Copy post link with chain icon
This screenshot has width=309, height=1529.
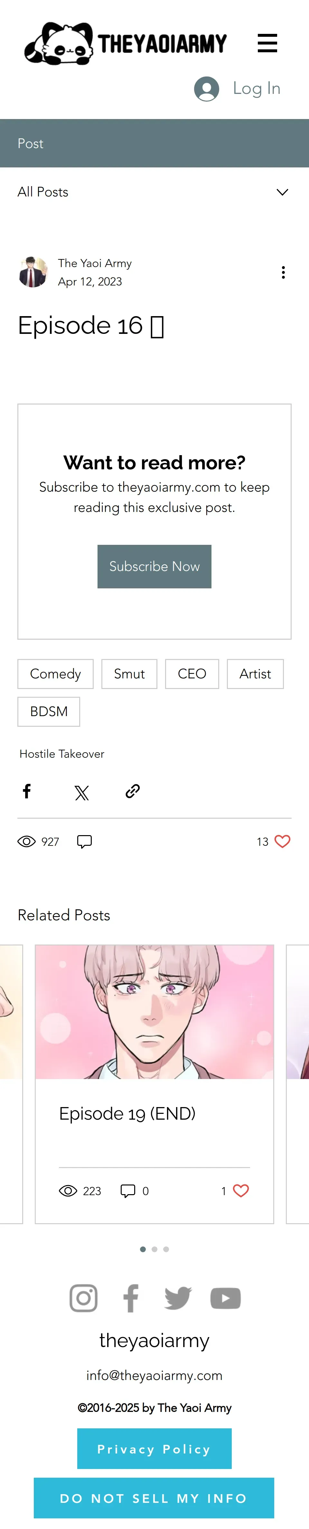point(133,791)
